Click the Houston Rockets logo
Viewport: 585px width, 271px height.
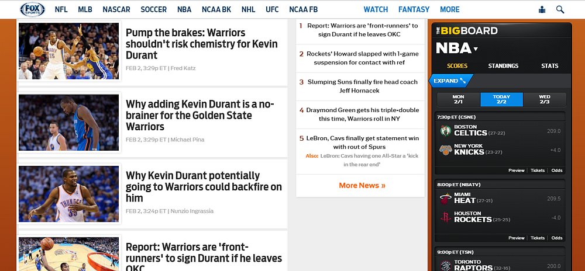click(445, 217)
